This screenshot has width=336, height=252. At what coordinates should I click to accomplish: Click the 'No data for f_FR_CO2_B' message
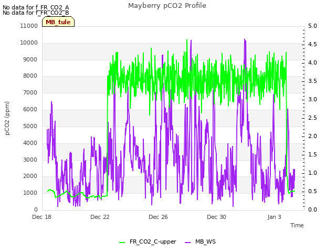pyautogui.click(x=36, y=13)
